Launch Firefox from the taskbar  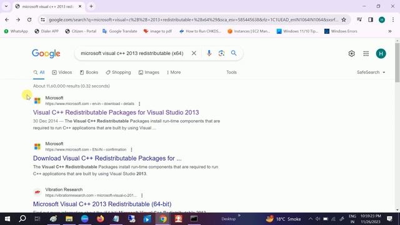[100, 219]
